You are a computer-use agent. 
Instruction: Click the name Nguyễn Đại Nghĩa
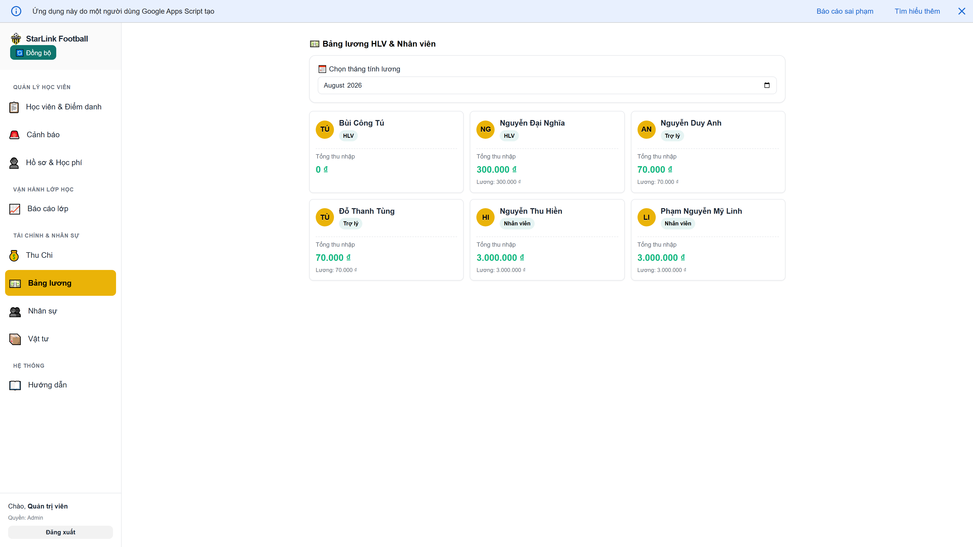pos(532,123)
